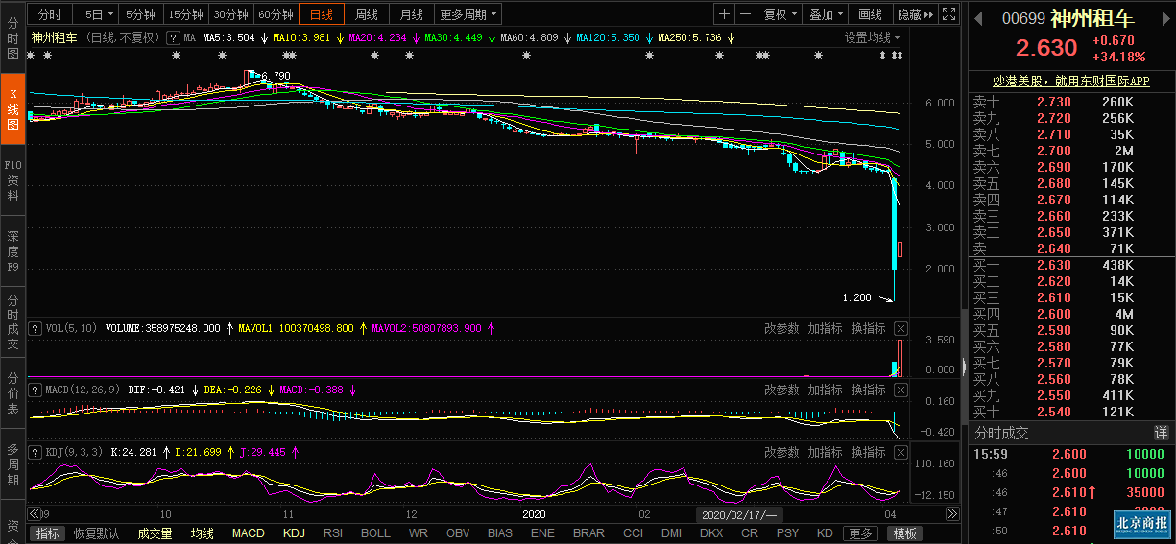The image size is (1176, 544).
Task: Open F10资料 in the left sidebar
Action: 12,179
